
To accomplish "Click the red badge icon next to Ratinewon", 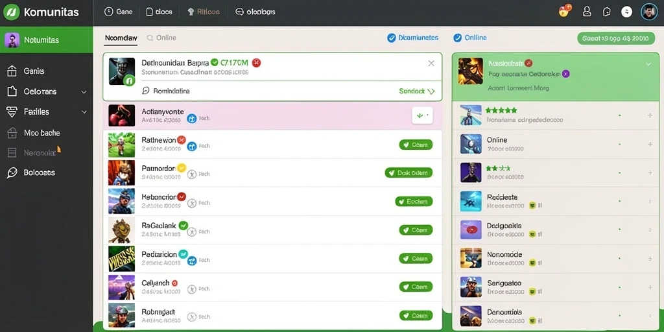I will (182, 139).
